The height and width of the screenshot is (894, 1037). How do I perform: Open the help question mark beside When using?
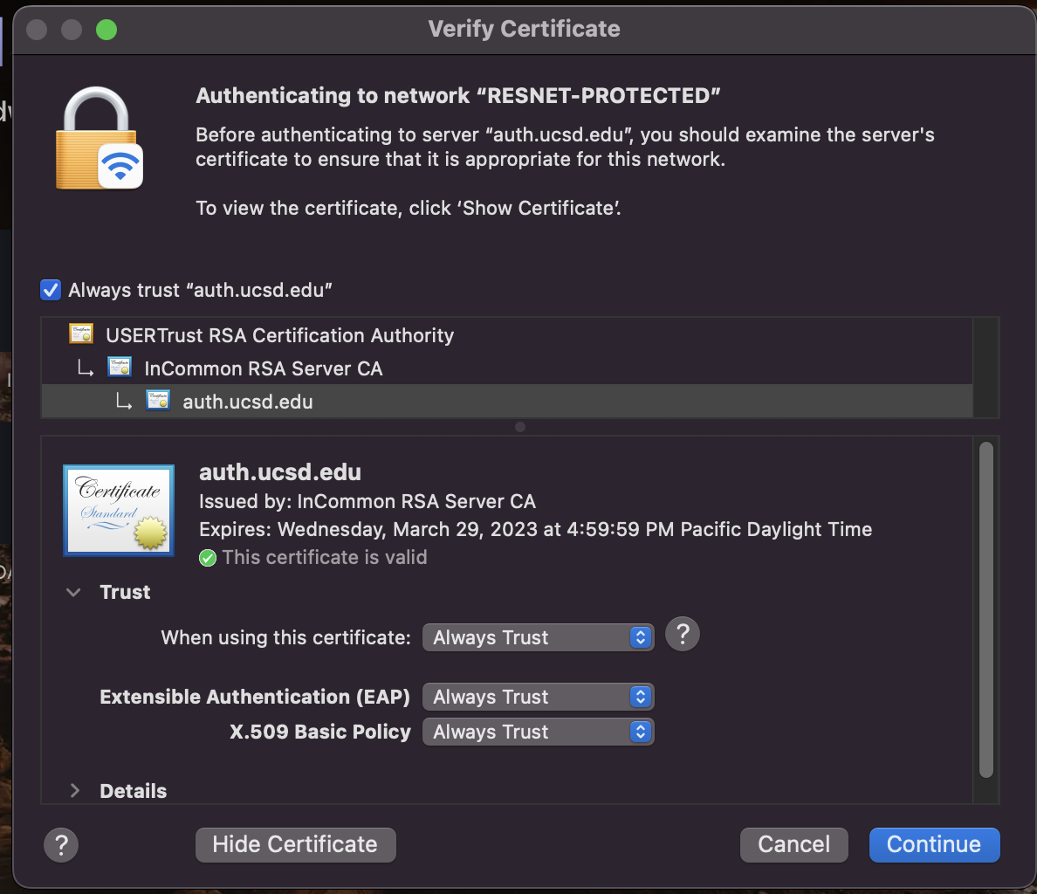pos(682,634)
